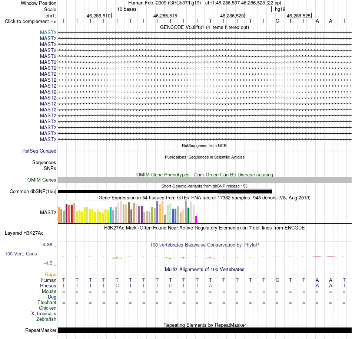Screen dimensions: 352x339
Task: Open the GENCODE V50lift37 track title
Action: click(205, 27)
